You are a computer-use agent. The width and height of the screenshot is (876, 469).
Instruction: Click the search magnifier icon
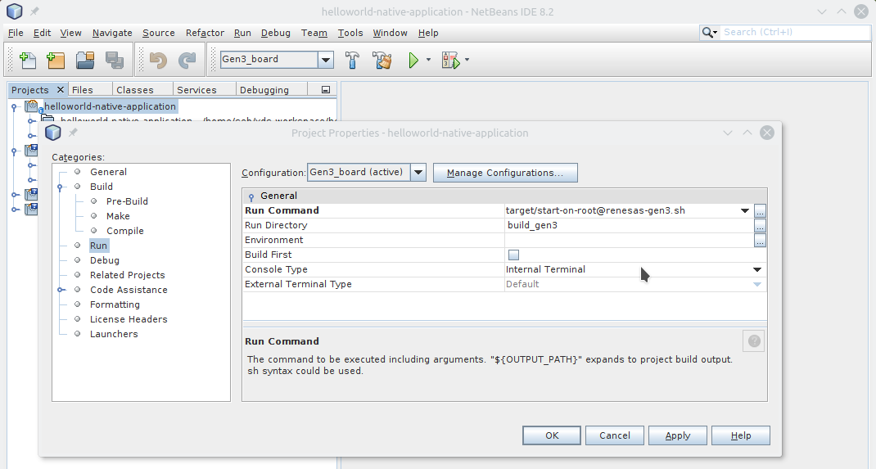(x=710, y=33)
